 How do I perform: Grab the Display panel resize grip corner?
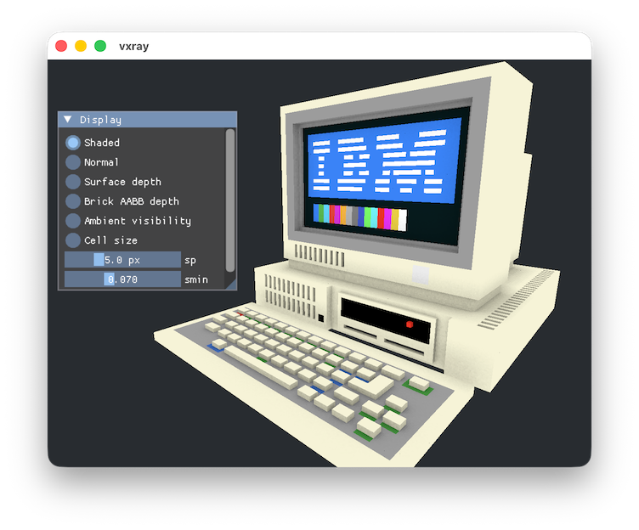pos(231,285)
